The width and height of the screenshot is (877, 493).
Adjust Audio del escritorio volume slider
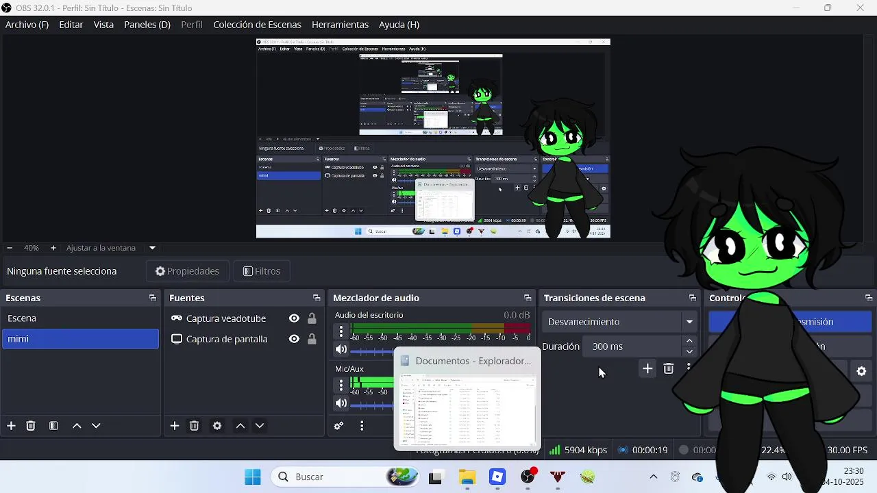point(373,351)
